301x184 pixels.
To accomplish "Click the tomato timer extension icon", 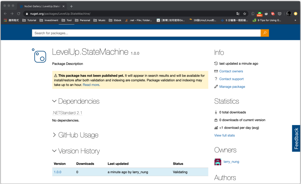I will [x=266, y=14].
